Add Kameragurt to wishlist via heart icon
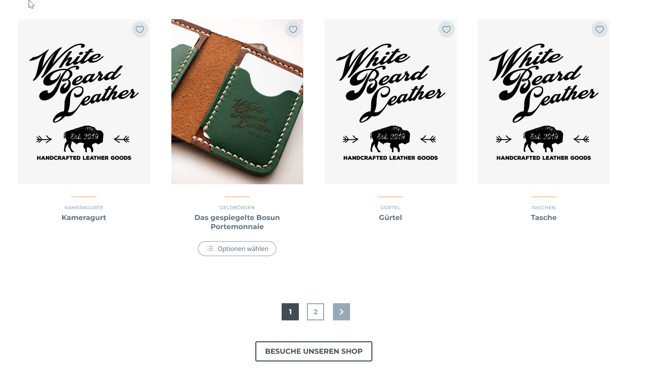This screenshot has width=654, height=379. (x=140, y=29)
